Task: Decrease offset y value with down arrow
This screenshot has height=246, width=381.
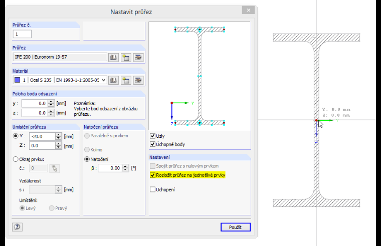Action: click(x=51, y=105)
